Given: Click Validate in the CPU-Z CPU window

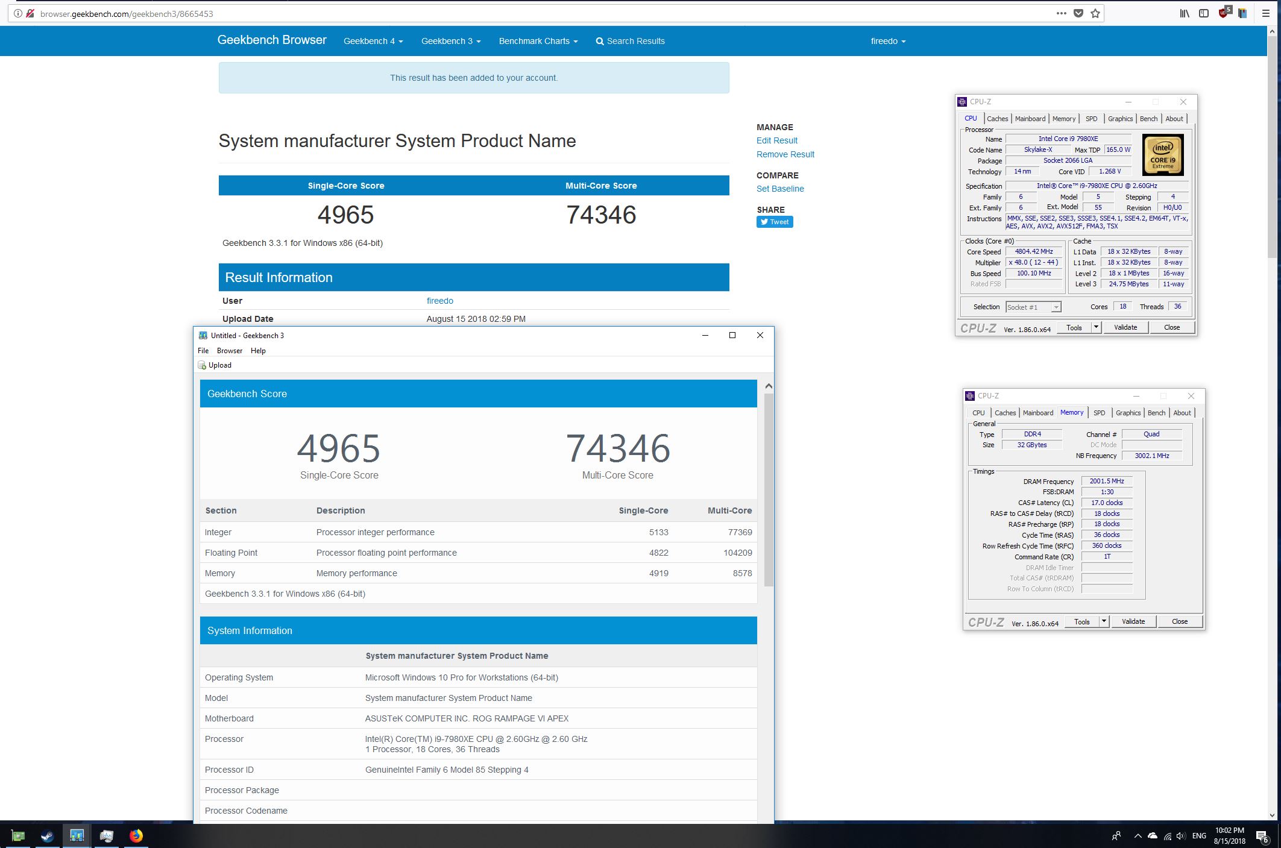Looking at the screenshot, I should point(1125,327).
